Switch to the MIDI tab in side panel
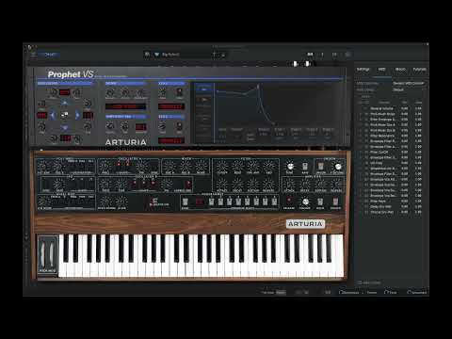Screen dimensions: 452x339 coord(381,69)
